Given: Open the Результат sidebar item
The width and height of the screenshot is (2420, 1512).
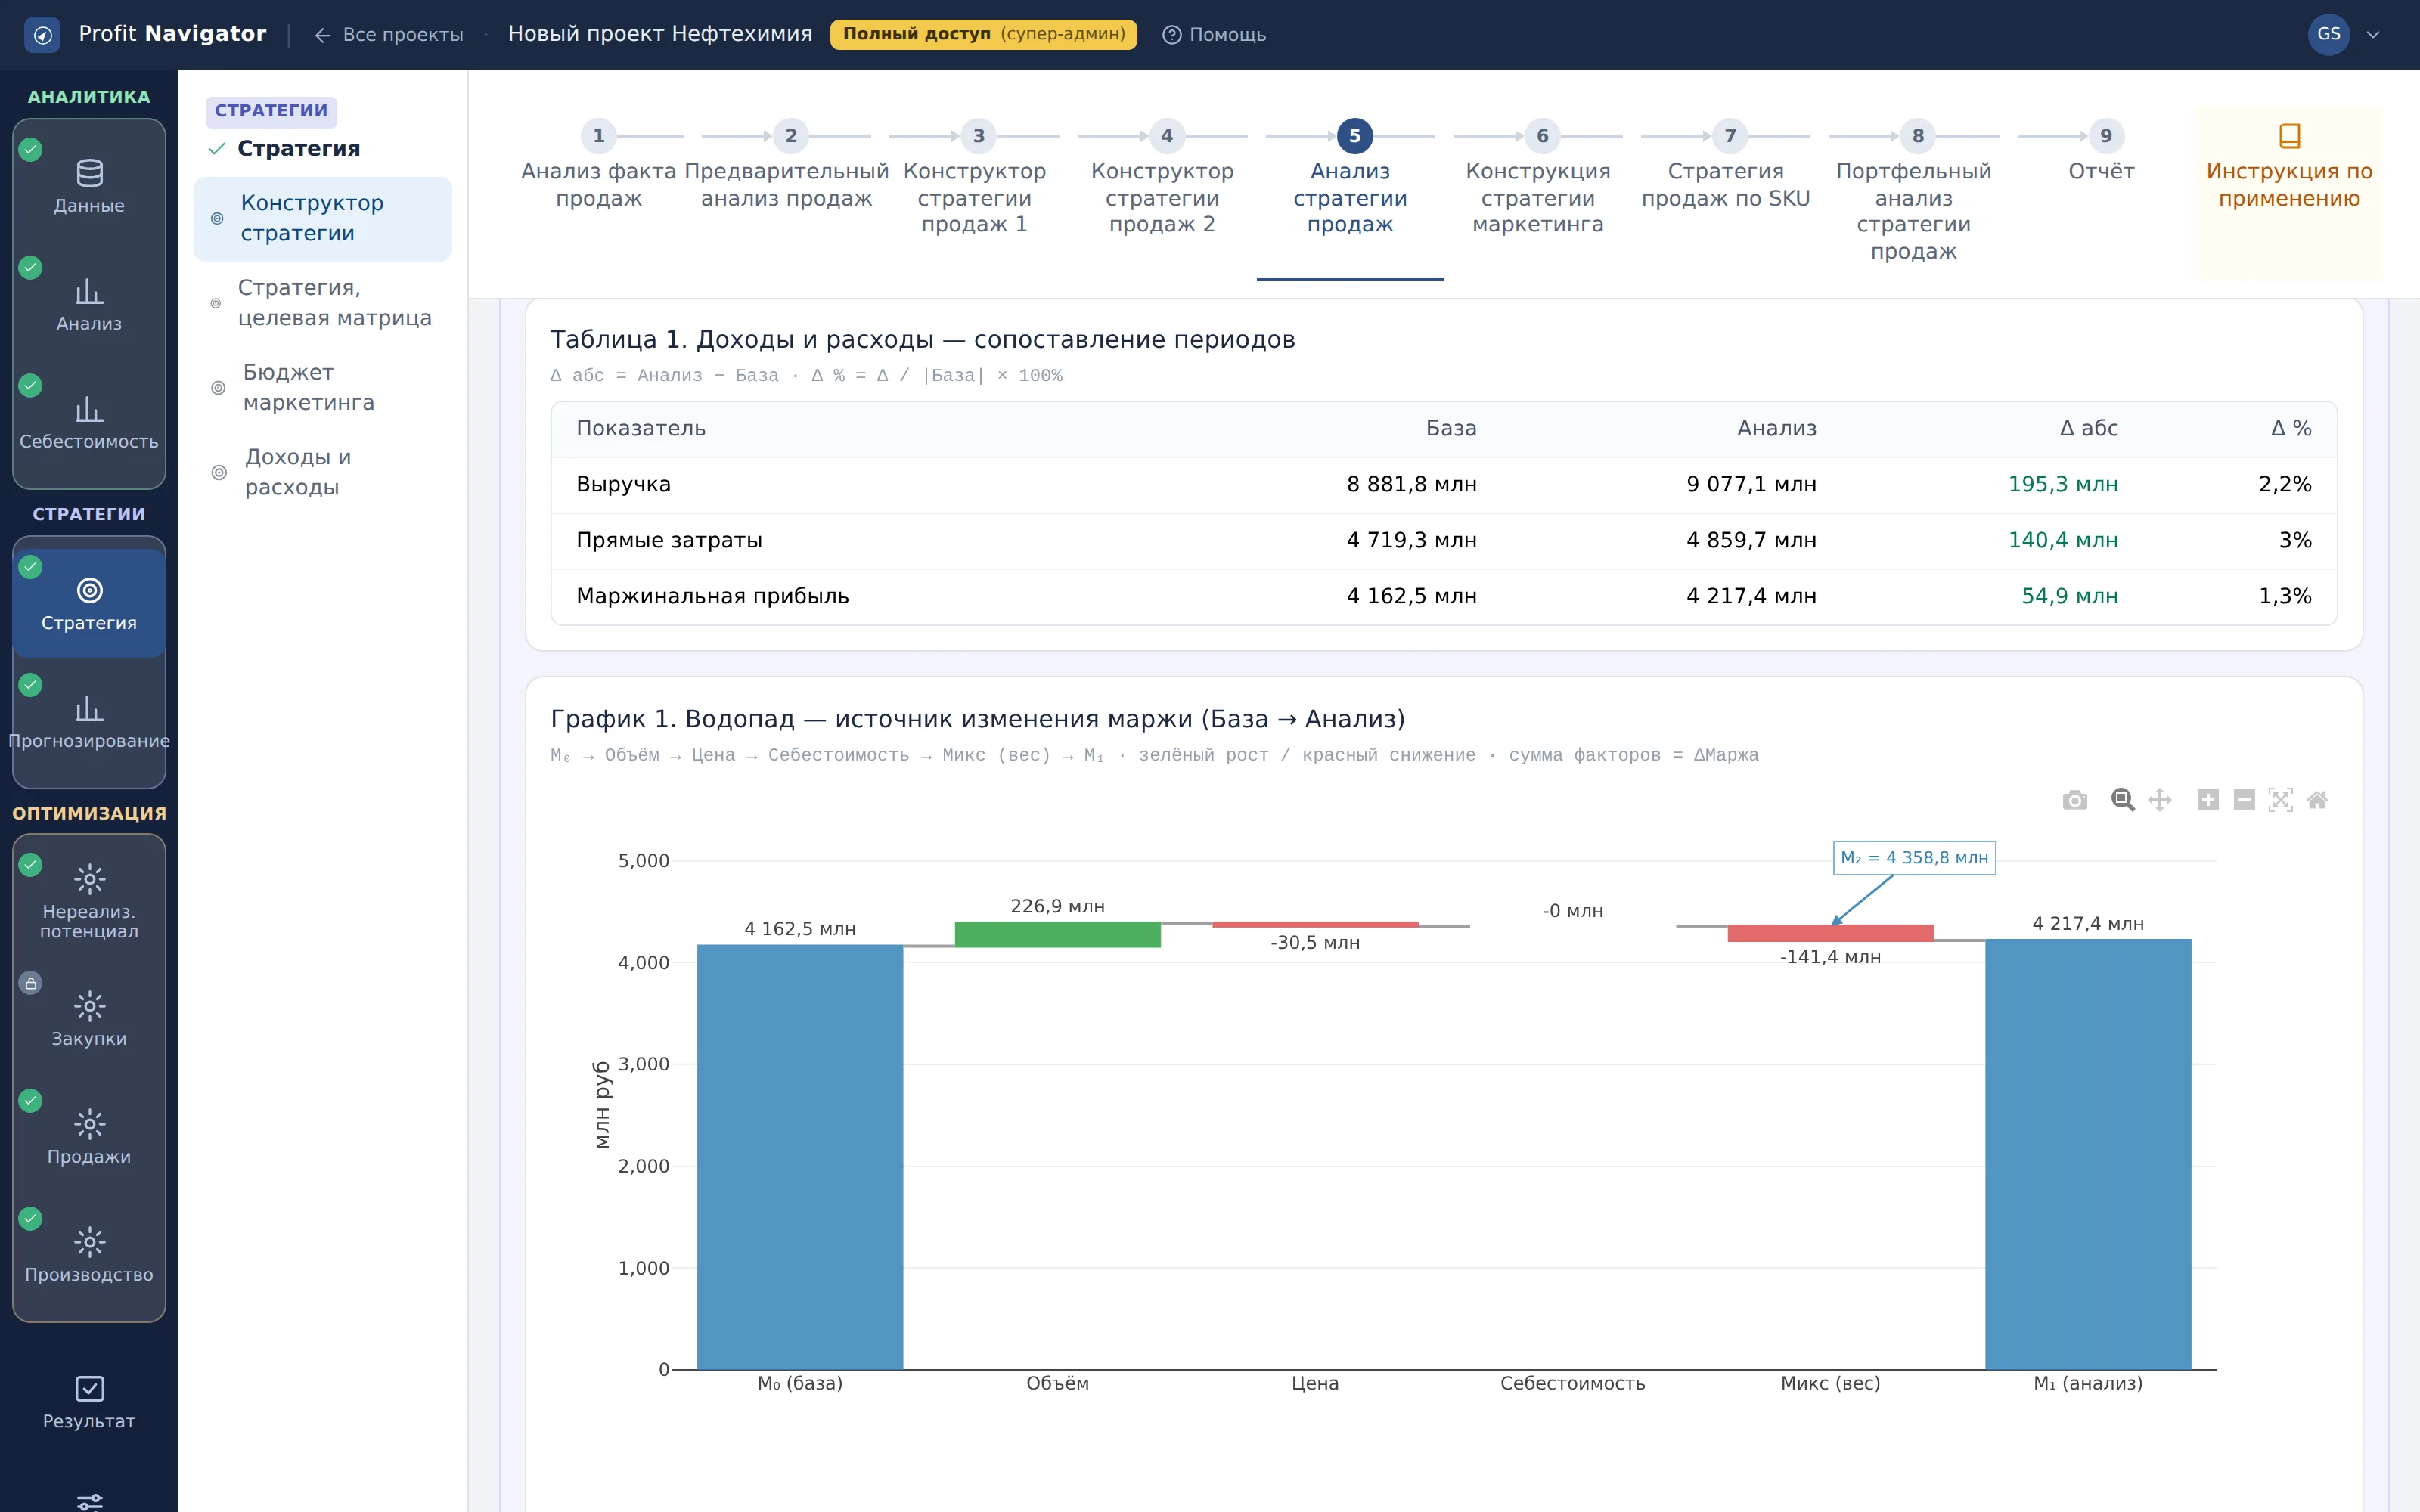Looking at the screenshot, I should [89, 1403].
